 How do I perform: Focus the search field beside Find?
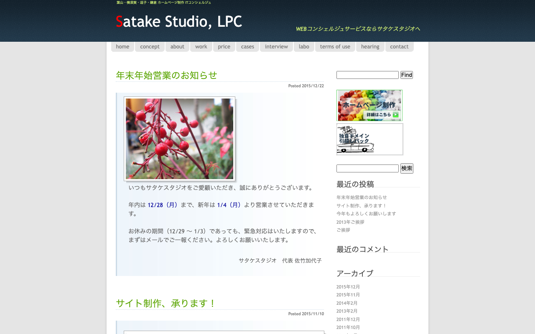tap(367, 75)
